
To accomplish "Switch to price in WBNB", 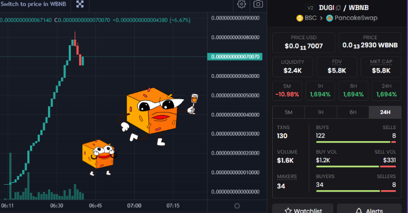I will pos(33,4).
